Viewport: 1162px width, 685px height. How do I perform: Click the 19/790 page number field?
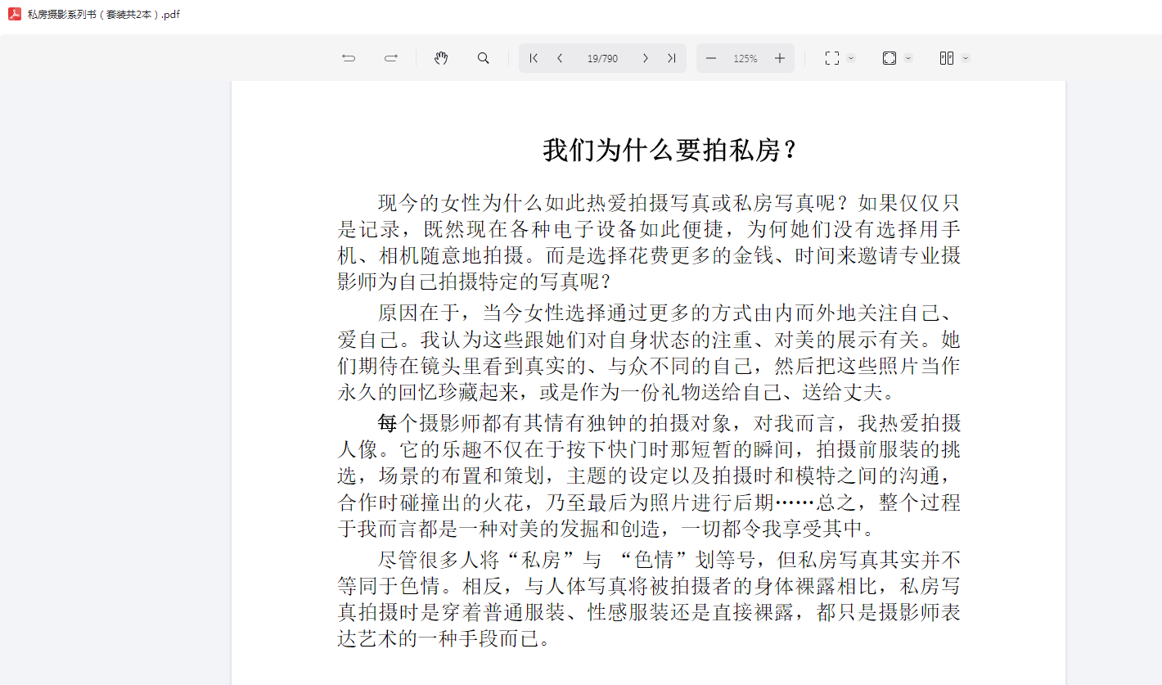pos(602,58)
